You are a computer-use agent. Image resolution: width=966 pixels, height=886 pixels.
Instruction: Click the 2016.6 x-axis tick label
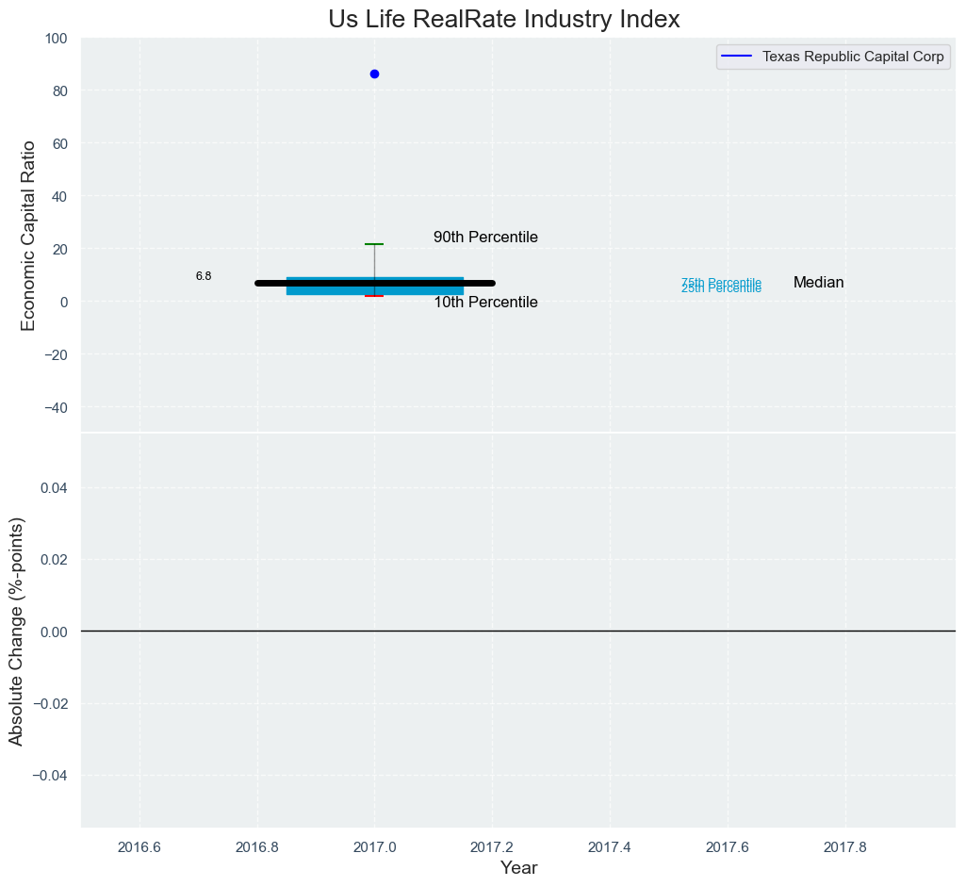(139, 845)
